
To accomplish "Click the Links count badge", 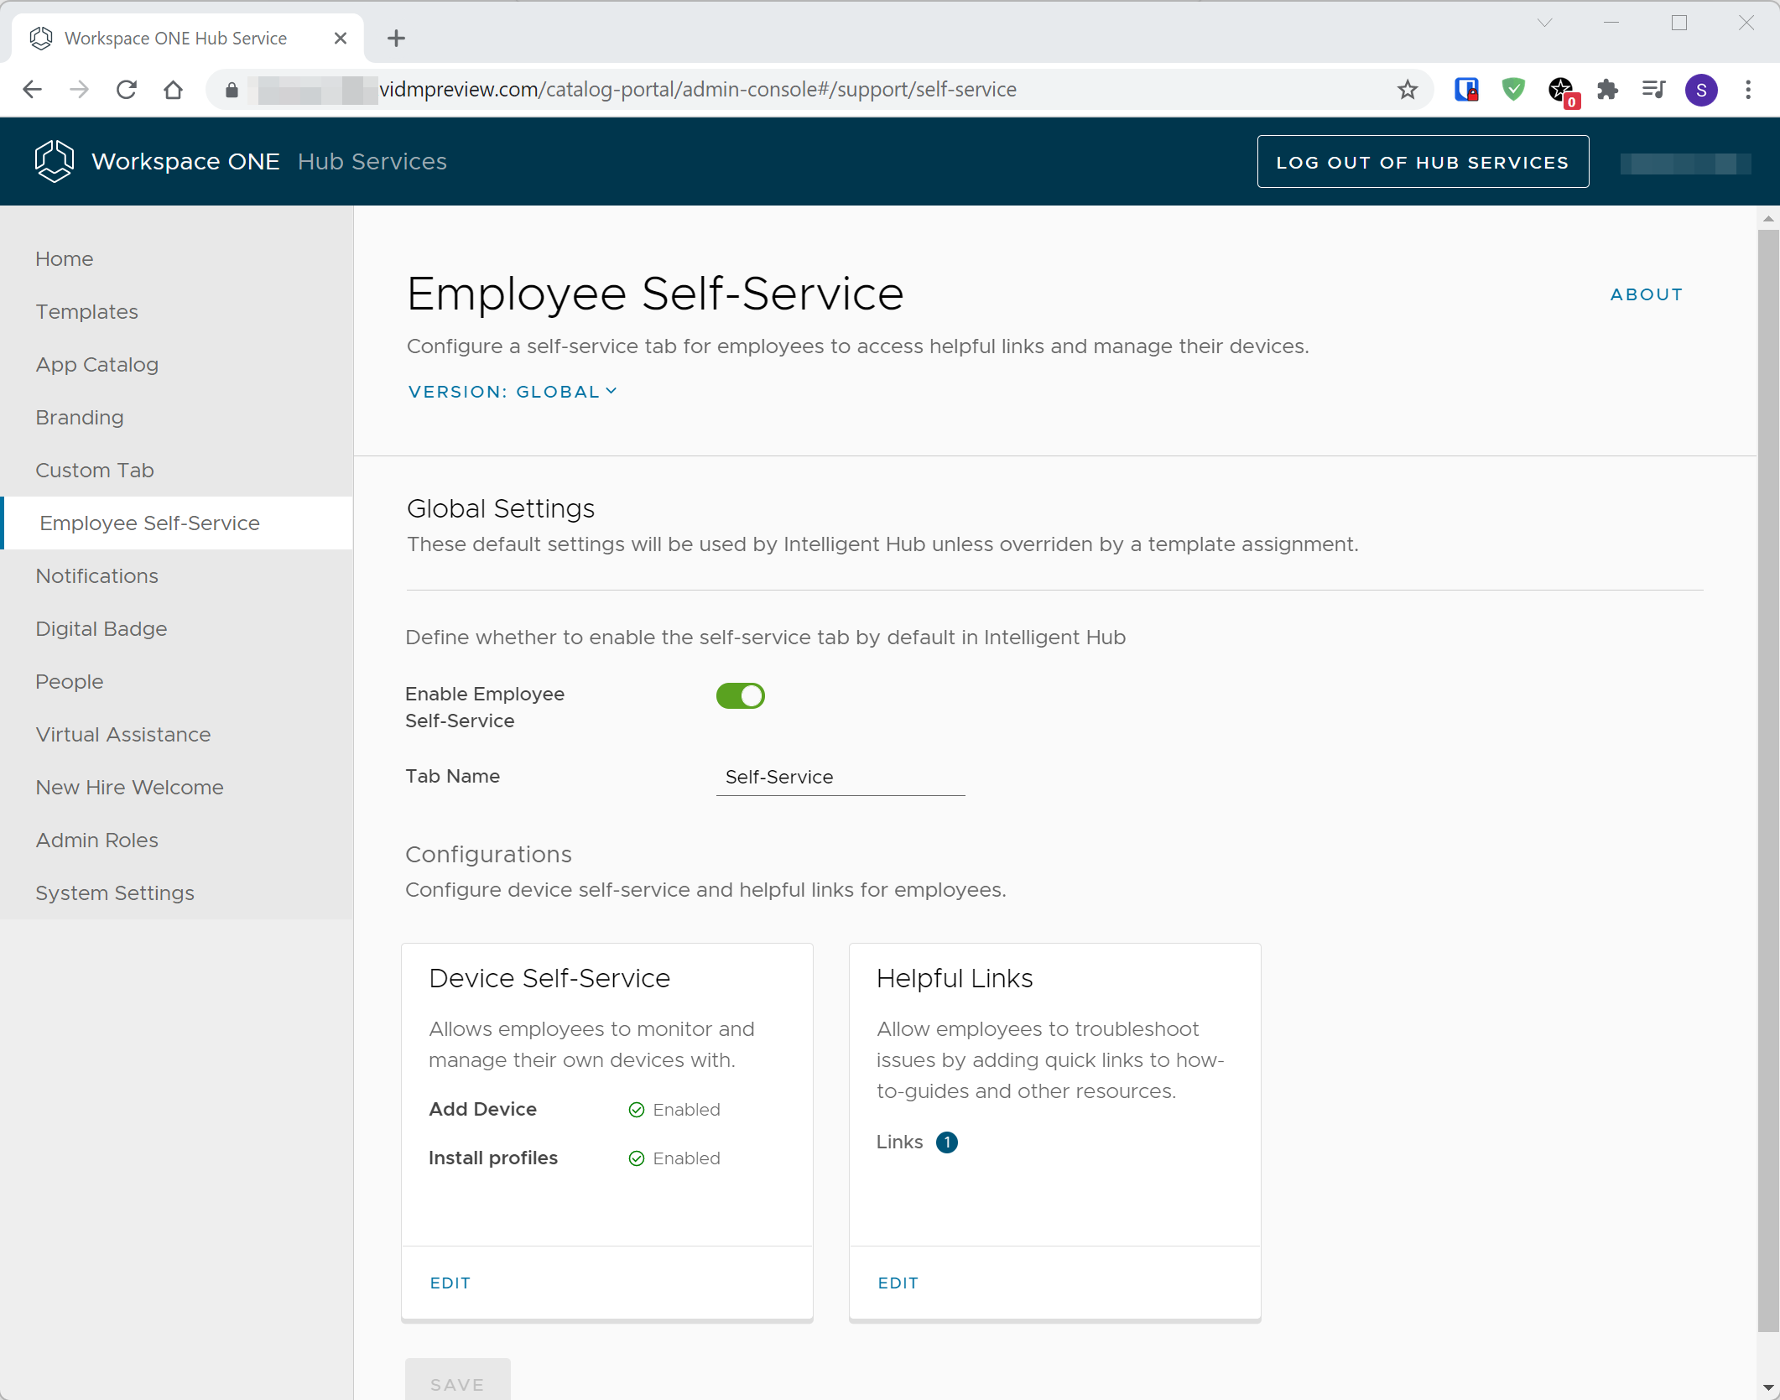I will pos(947,1142).
